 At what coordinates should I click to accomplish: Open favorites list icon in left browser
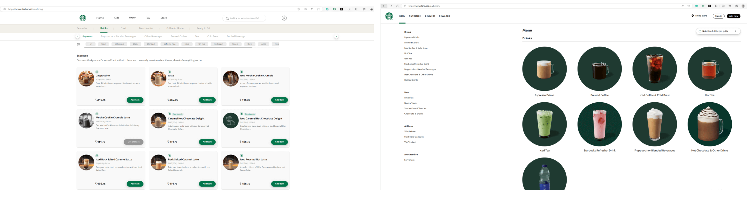364,9
